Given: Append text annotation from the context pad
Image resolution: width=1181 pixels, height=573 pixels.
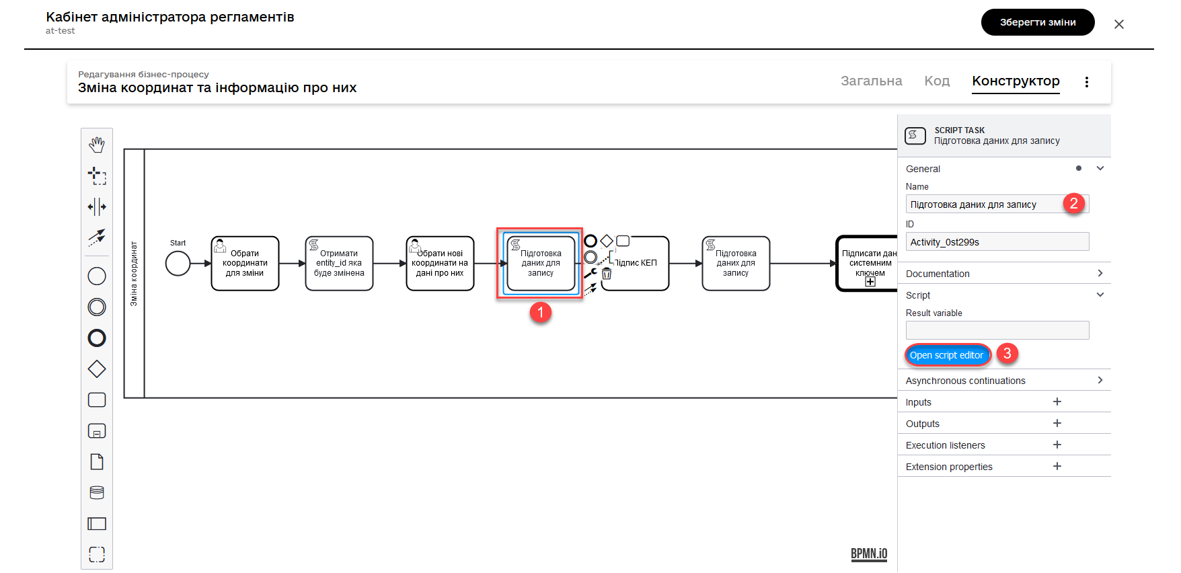Looking at the screenshot, I should (x=607, y=257).
